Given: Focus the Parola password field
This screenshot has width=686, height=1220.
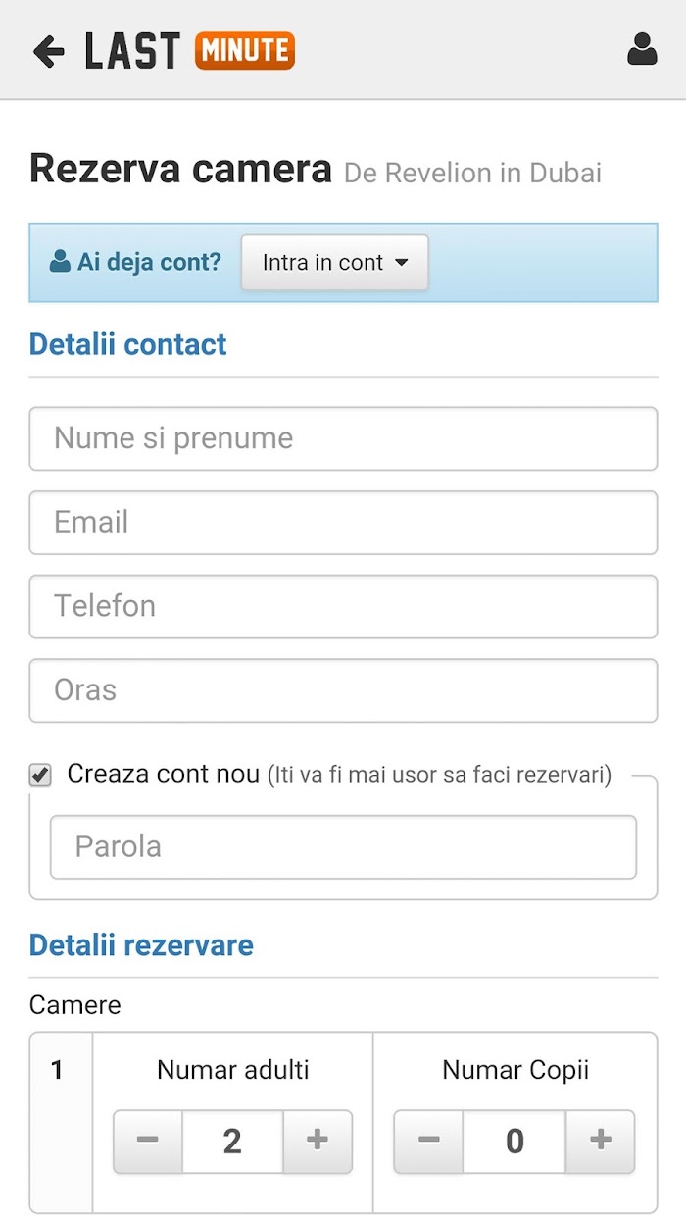Looking at the screenshot, I should 343,847.
